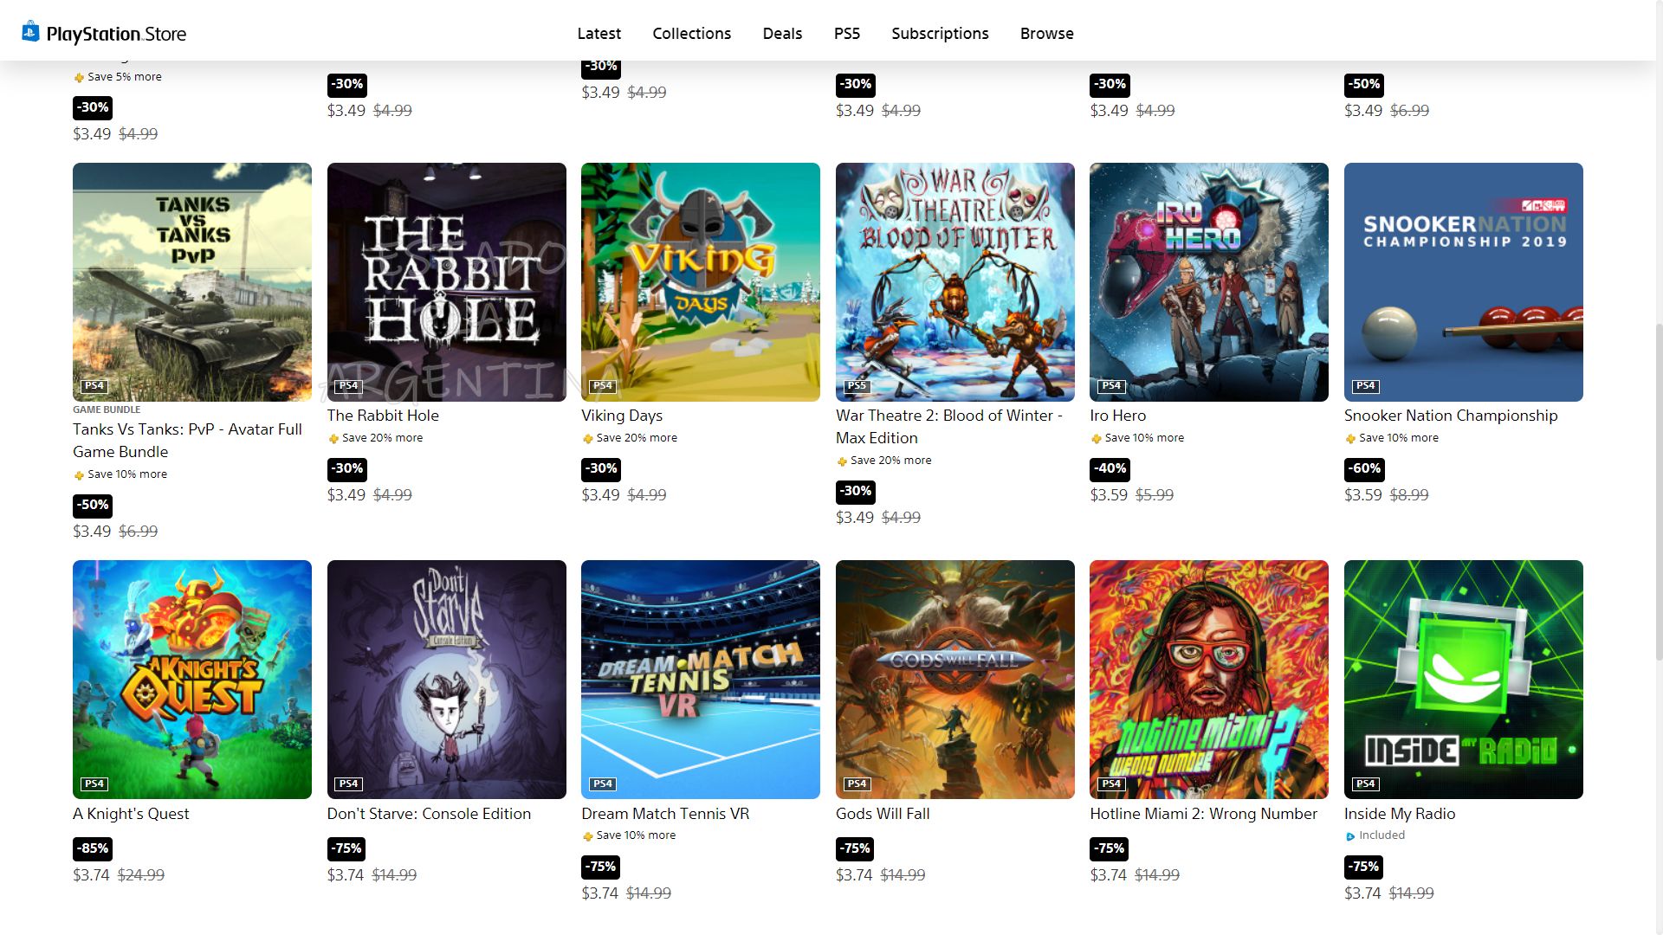The image size is (1663, 935).
Task: Open the Latest menu item
Action: [x=599, y=33]
